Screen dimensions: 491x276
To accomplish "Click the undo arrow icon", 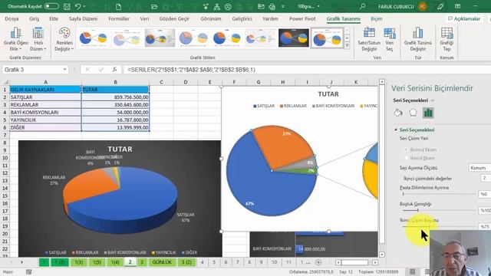I will pos(77,6).
